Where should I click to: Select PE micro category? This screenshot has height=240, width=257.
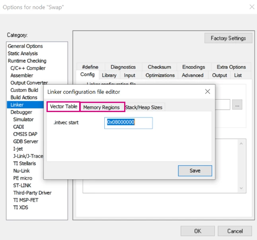(23, 178)
